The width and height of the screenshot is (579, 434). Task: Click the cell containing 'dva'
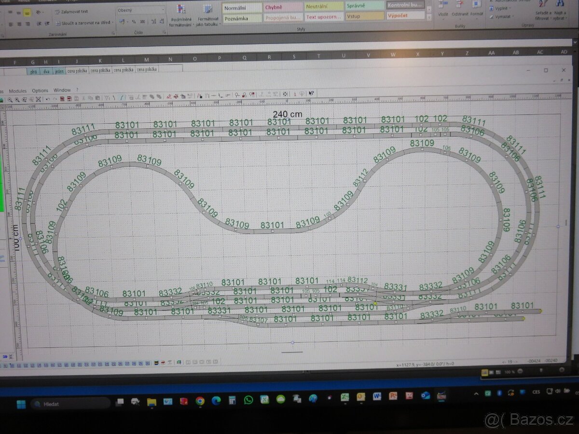coord(46,71)
